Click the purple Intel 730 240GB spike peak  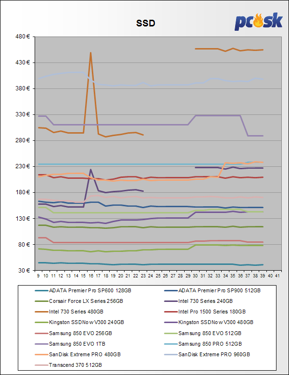(90, 170)
